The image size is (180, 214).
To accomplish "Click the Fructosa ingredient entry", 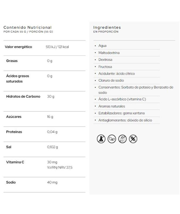I will point(105,67).
